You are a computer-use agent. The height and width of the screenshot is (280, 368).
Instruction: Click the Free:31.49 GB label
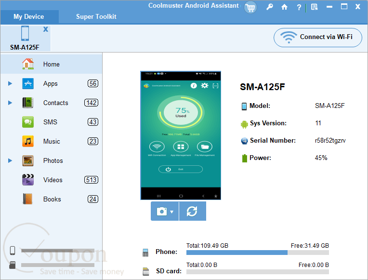(x=310, y=246)
